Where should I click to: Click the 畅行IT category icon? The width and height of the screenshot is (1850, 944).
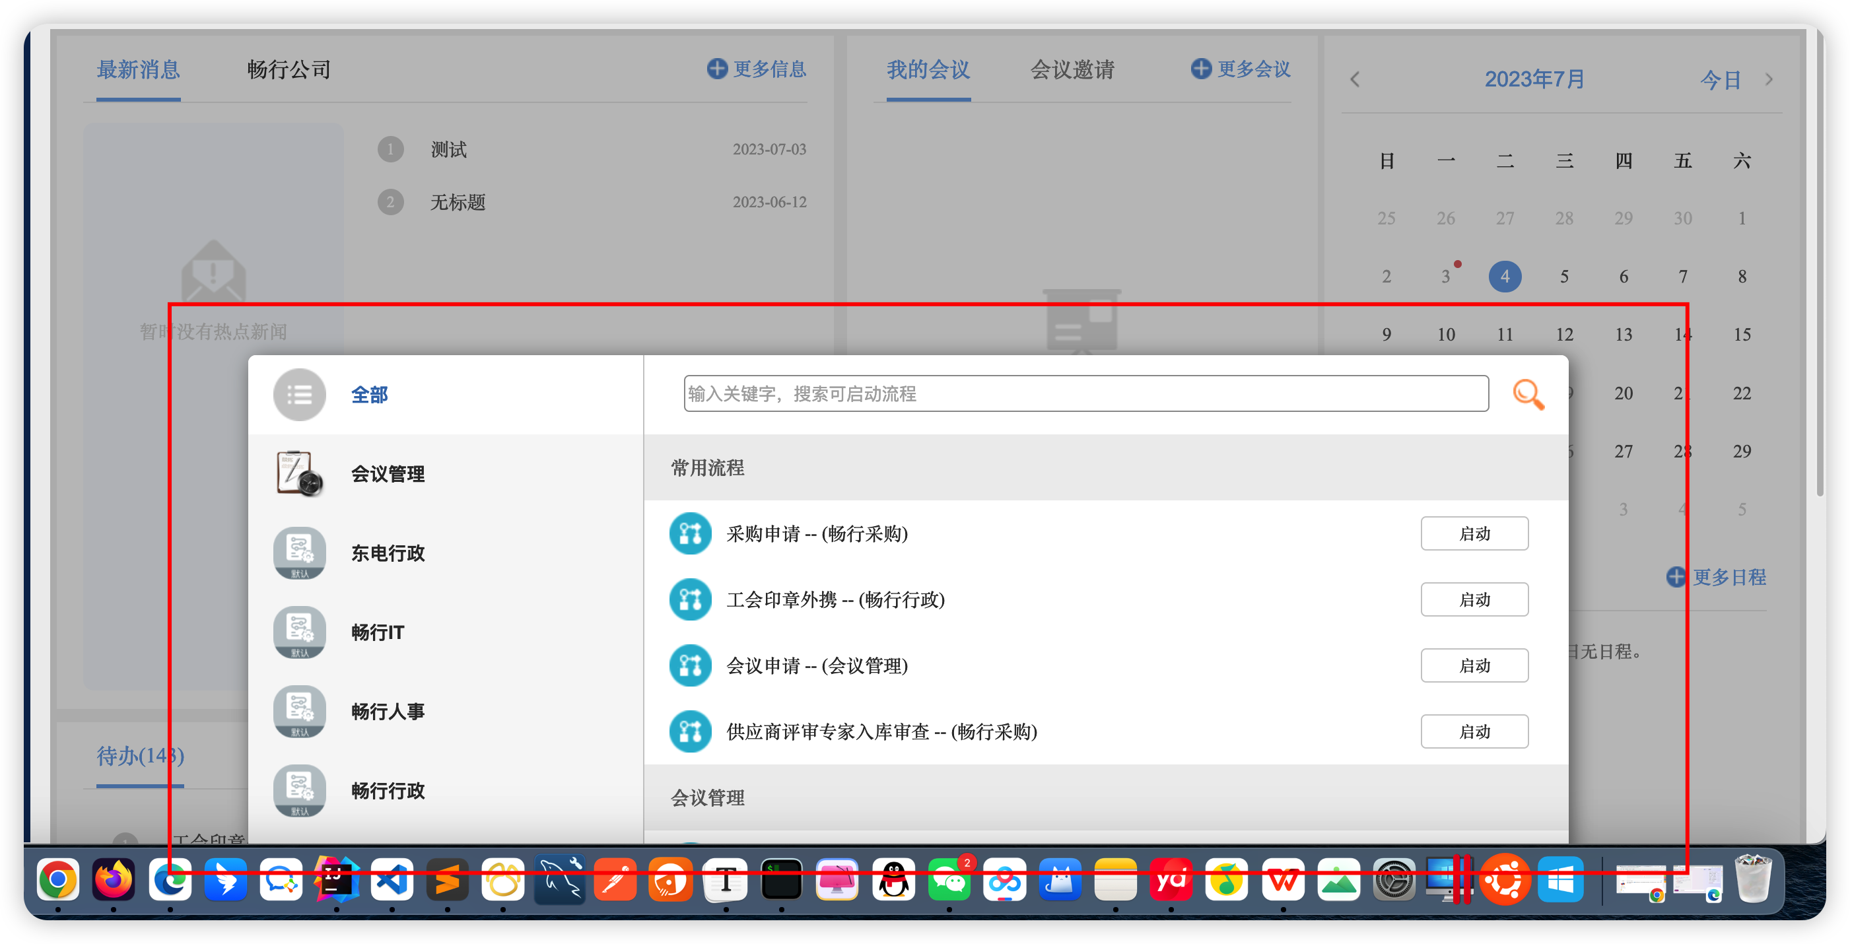[300, 632]
